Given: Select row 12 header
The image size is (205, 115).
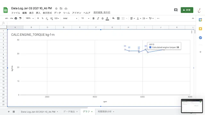Looking at the screenshot, I should 4,68.
